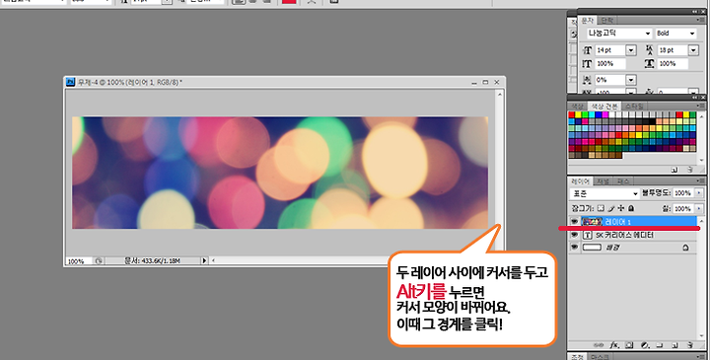This screenshot has height=360, width=710.
Task: Pick the magenta swatch in first row
Action: tap(604, 114)
